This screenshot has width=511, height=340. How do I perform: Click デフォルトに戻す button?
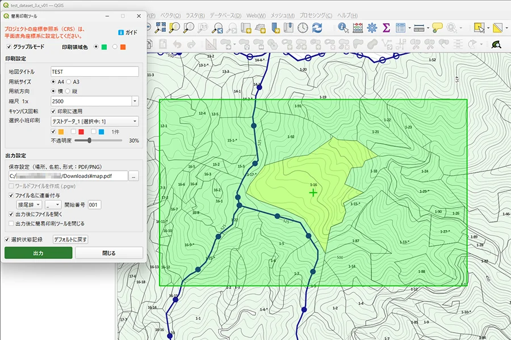point(70,240)
